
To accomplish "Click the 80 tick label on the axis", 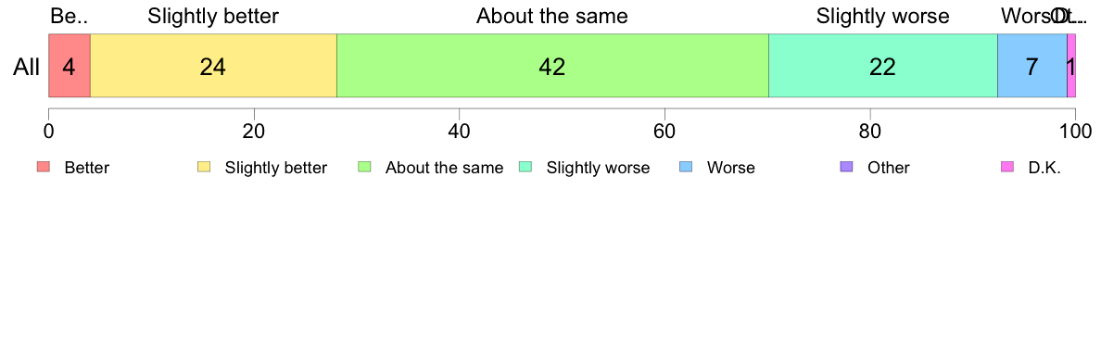I will pos(870,131).
